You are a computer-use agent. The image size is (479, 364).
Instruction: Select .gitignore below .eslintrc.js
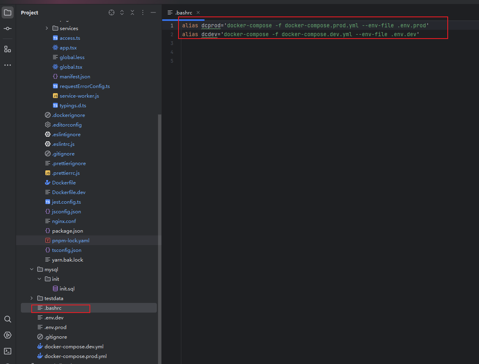coord(63,153)
